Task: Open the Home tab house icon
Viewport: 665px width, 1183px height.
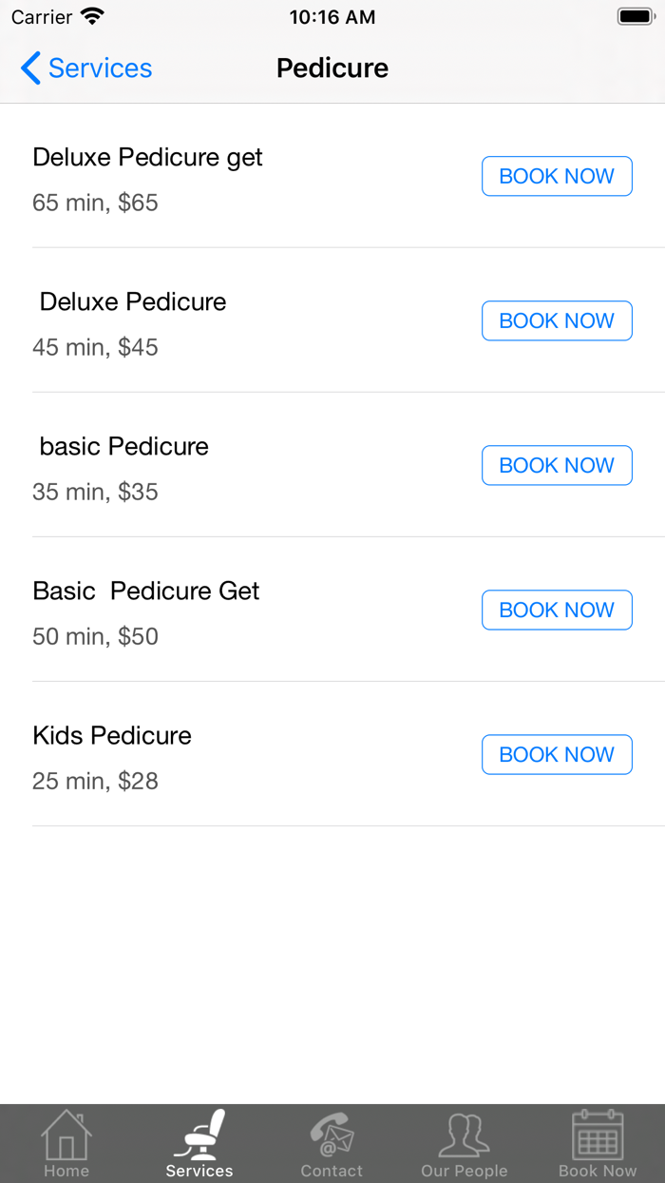Action: 66,1135
